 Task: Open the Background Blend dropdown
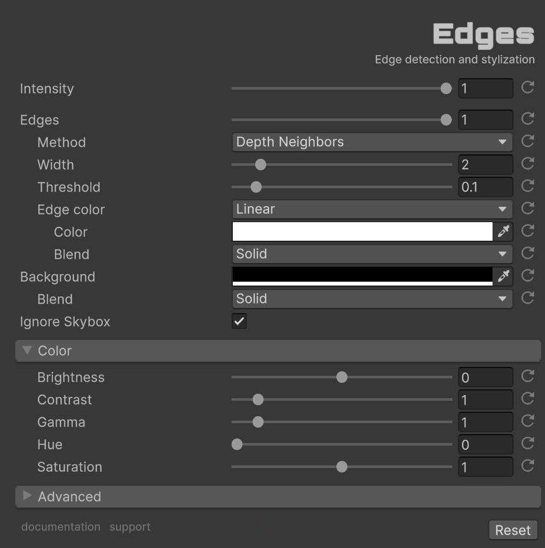372,299
